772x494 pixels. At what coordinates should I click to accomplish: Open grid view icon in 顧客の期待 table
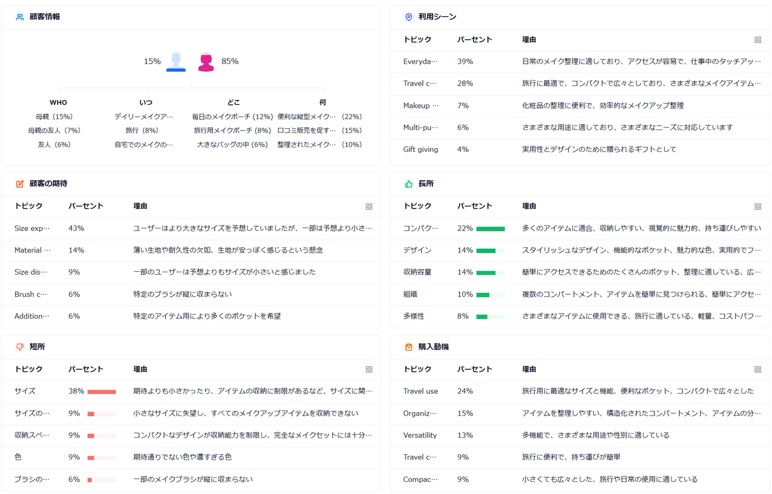click(x=369, y=207)
